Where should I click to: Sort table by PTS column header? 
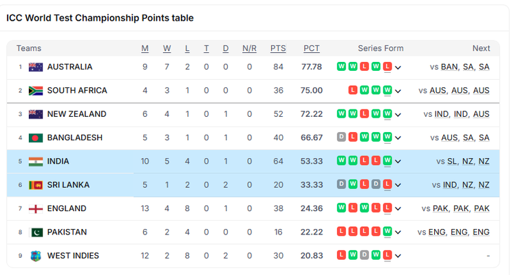click(278, 48)
